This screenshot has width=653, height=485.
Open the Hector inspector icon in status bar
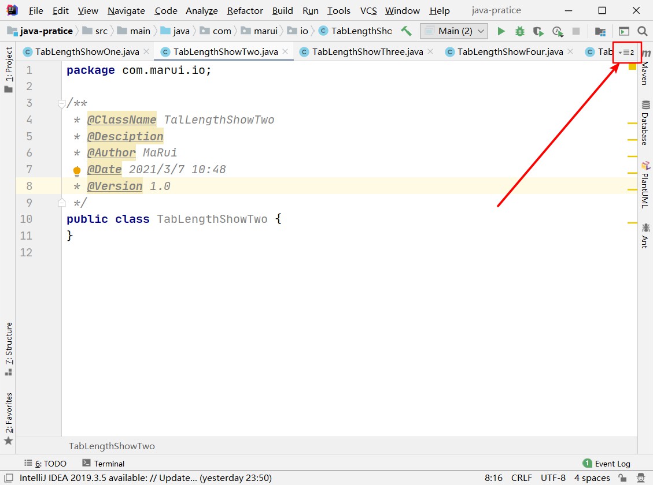tap(639, 478)
